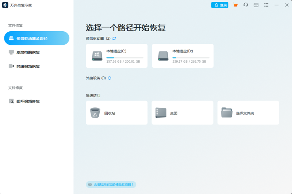This screenshot has height=194, width=292.
Task: Select the 硬盘驱动器及路径 sidebar item
Action: (x=37, y=38)
